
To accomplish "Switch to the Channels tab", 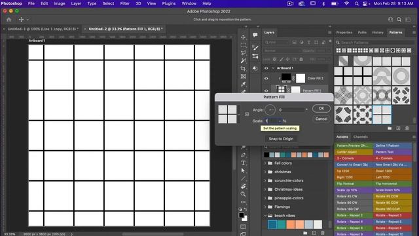I will click(361, 137).
